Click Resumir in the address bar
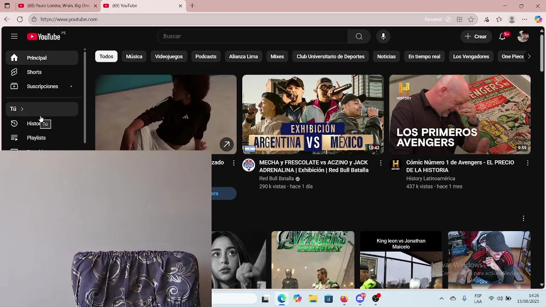Viewport: 546px width, 307px height. pyautogui.click(x=438, y=19)
